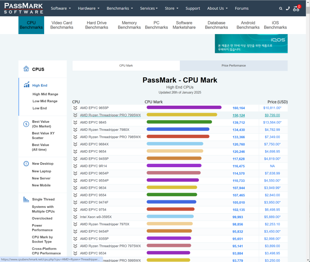Expand details chevron for AMD EPYC 9455P

75,159
